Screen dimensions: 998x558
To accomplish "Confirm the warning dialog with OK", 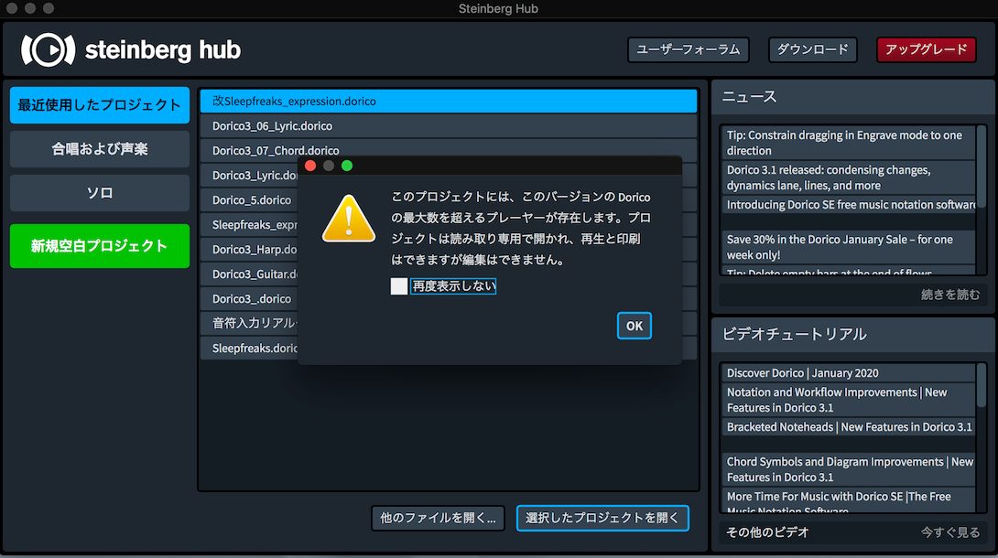I will click(x=634, y=326).
